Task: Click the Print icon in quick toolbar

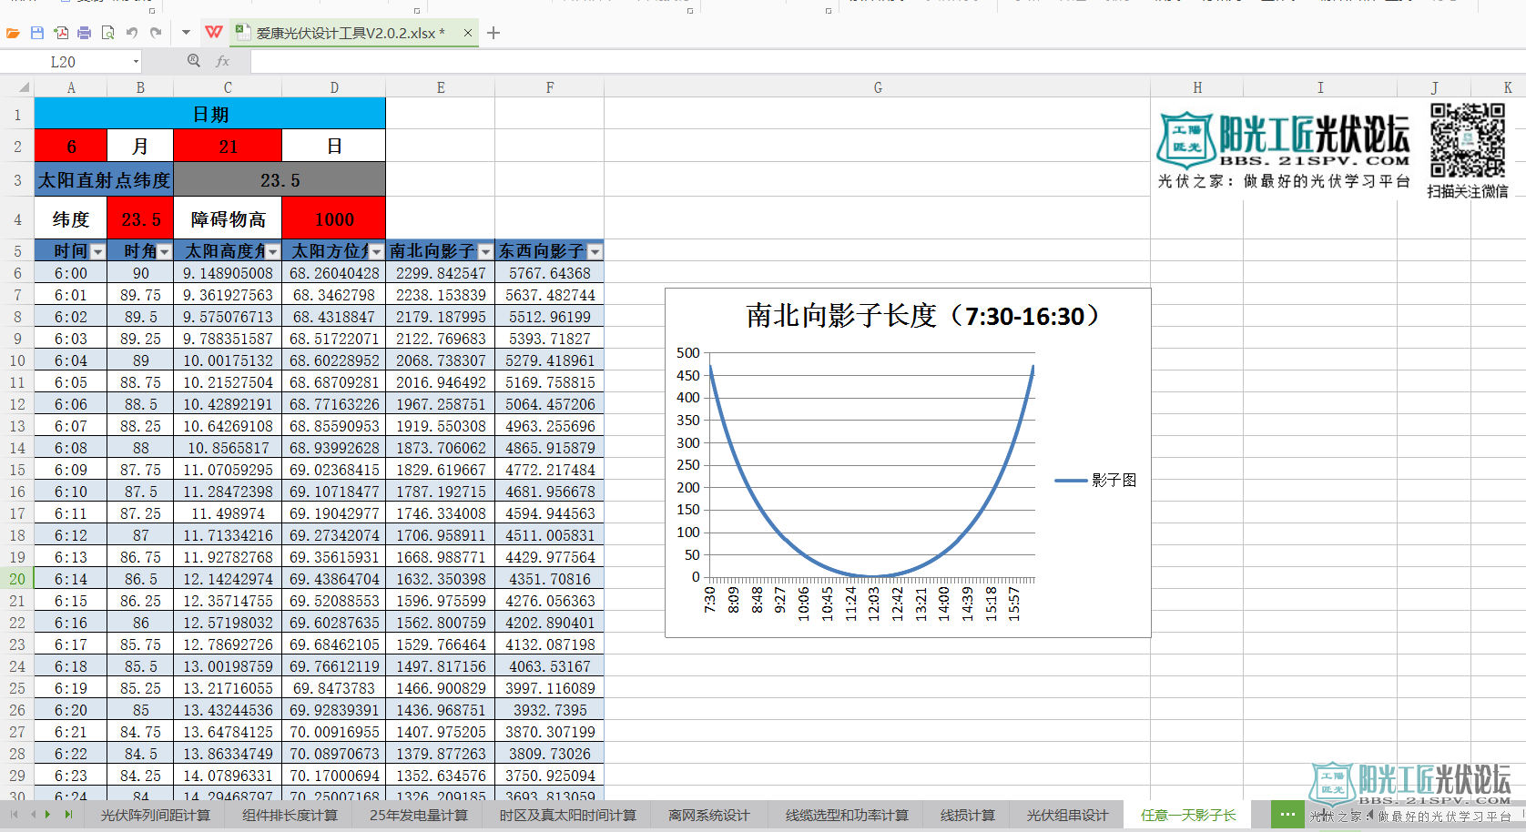Action: (84, 33)
